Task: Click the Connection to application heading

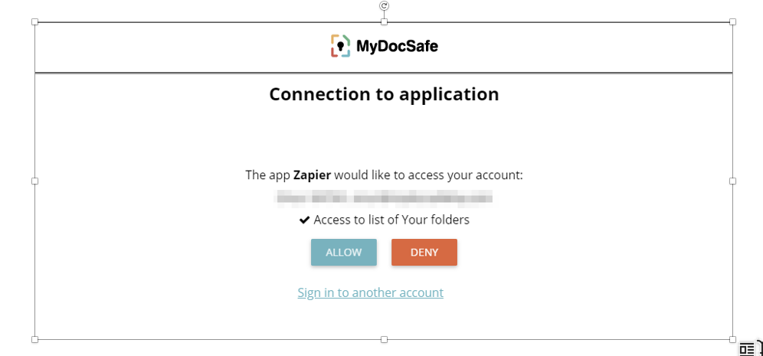Action: pos(384,94)
